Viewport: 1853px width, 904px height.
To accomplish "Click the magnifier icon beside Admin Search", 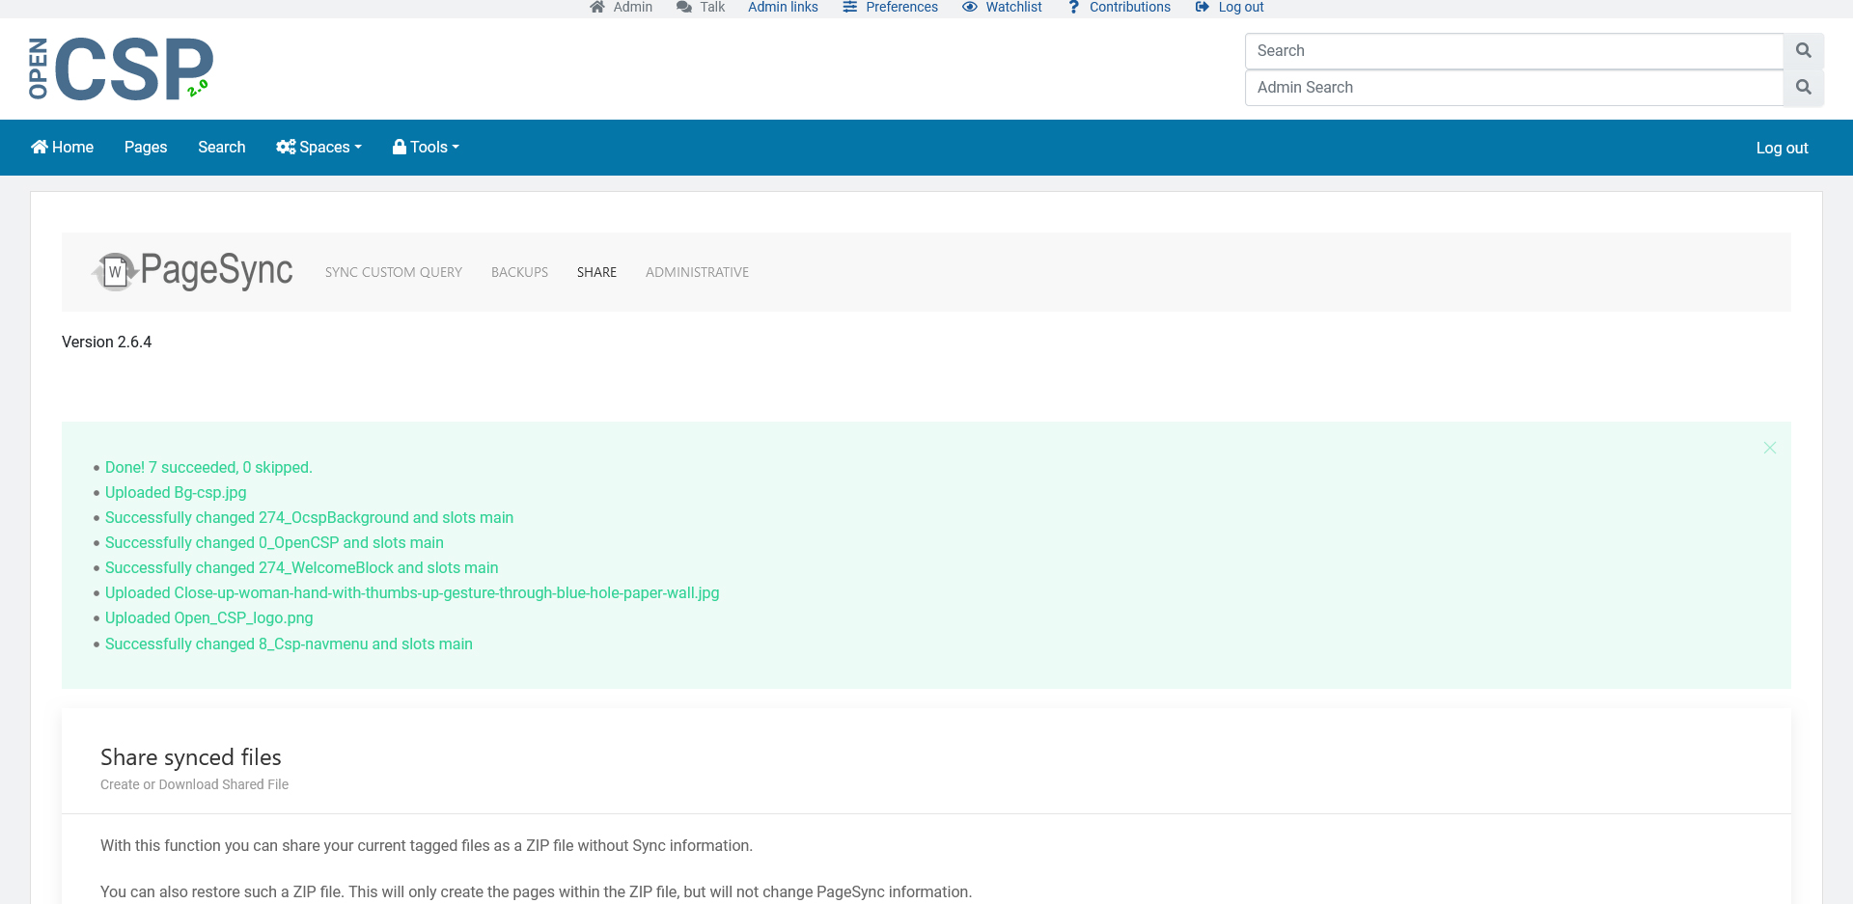I will 1803,88.
